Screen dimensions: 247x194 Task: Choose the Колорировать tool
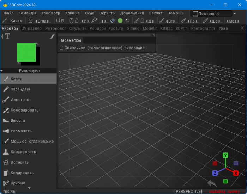(24, 110)
